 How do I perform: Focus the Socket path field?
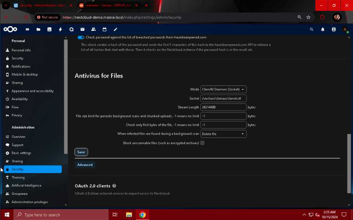(223, 98)
